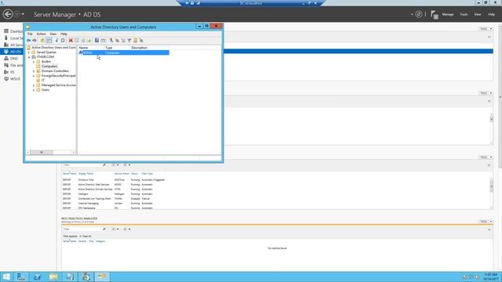Click the Back arrow in ADUC toolbar
The height and width of the screenshot is (282, 502).
click(28, 40)
